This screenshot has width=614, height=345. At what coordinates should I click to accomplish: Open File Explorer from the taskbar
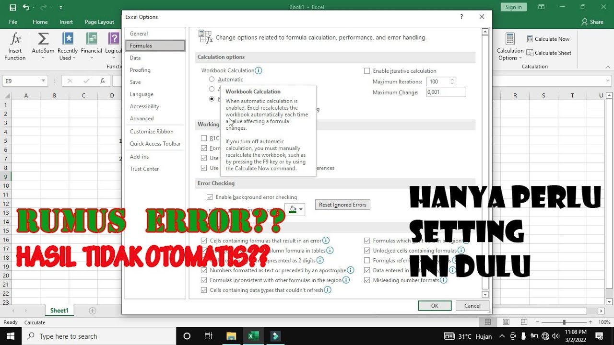point(231,336)
